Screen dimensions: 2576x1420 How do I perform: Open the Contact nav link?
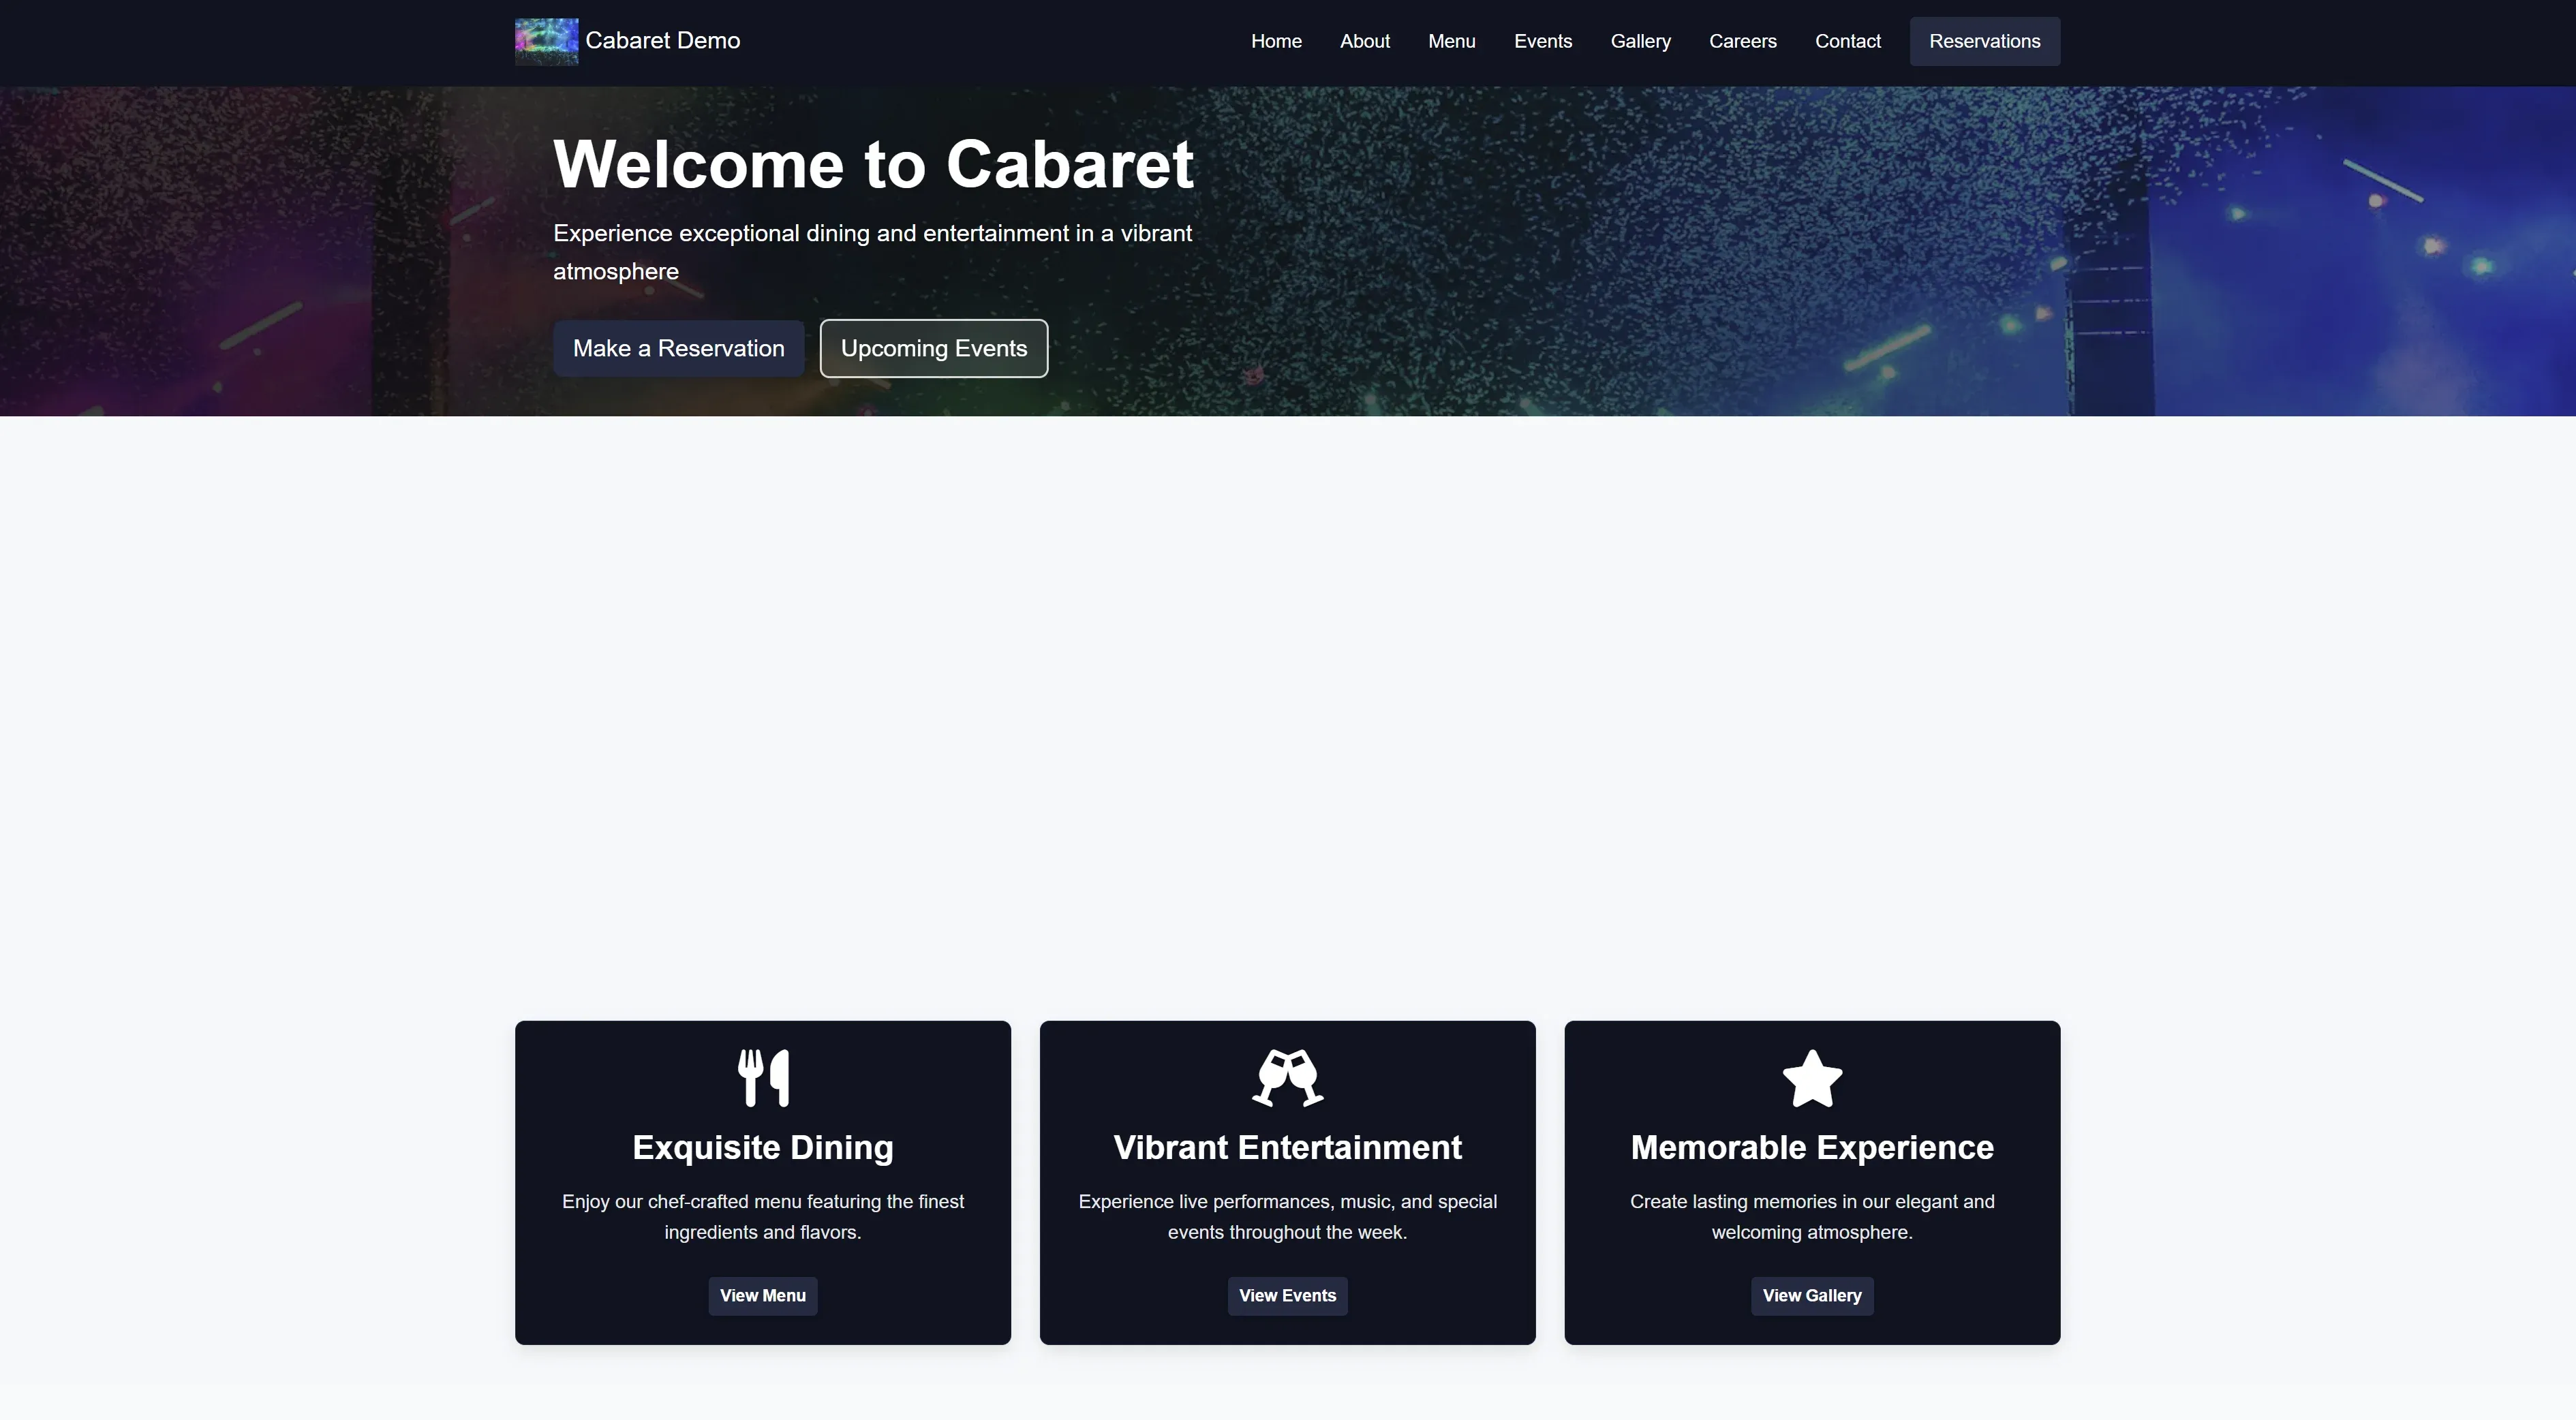pyautogui.click(x=1848, y=41)
